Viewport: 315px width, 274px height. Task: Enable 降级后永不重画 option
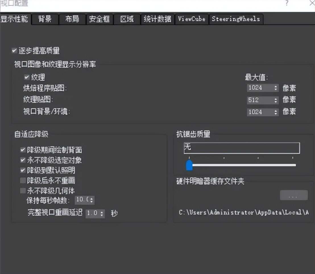(x=23, y=181)
